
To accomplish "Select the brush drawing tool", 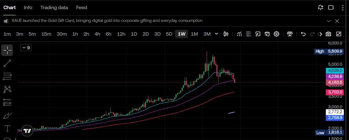I will click(7, 116).
